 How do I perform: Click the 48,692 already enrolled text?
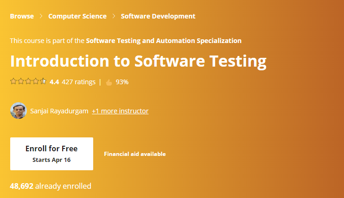pos(51,186)
